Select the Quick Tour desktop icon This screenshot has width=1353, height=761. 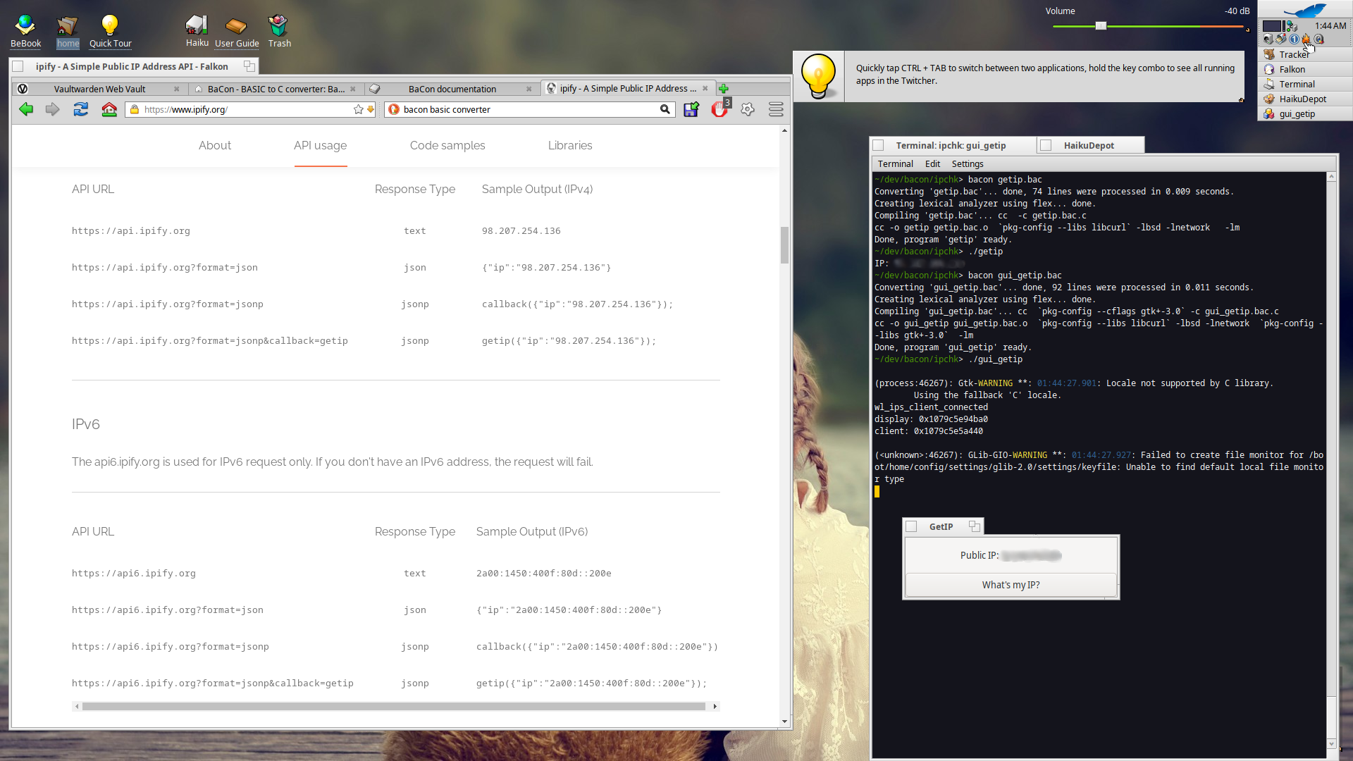pyautogui.click(x=110, y=31)
